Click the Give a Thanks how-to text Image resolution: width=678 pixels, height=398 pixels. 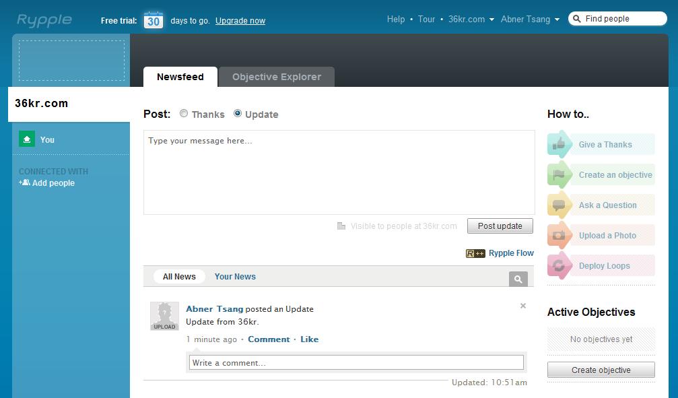[x=605, y=145]
